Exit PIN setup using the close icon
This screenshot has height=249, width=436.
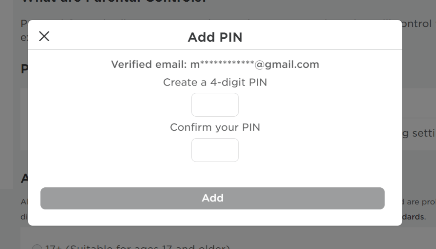pyautogui.click(x=44, y=36)
